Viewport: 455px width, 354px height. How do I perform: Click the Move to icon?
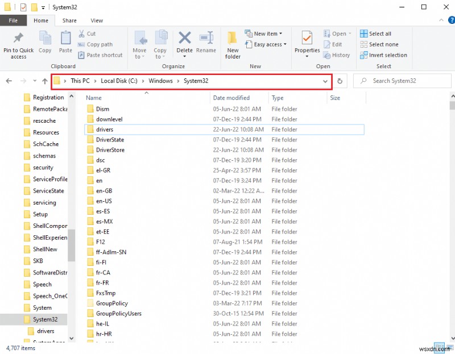(x=140, y=38)
